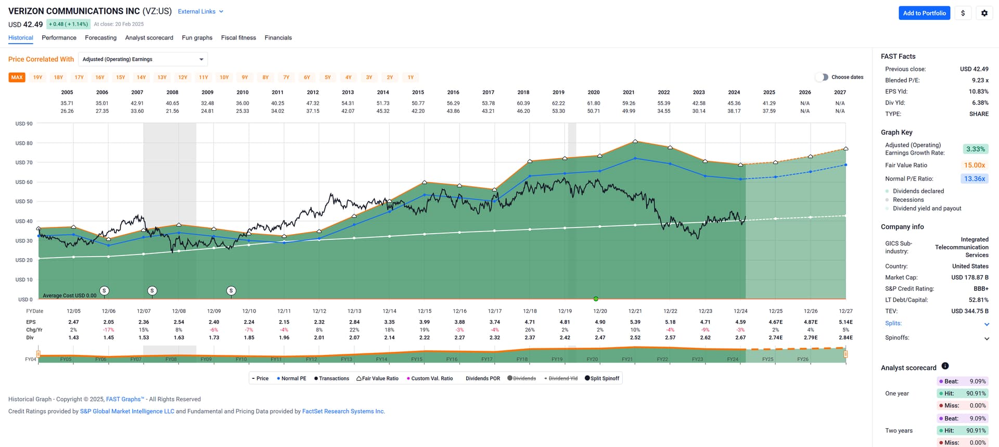Click Normal P/E Ratio 13.36x swatch
Image resolution: width=999 pixels, height=447 pixels.
(x=975, y=178)
